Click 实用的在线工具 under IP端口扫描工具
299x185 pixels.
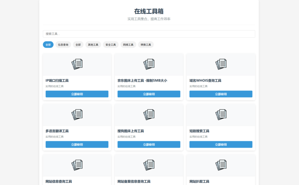(x=55, y=86)
